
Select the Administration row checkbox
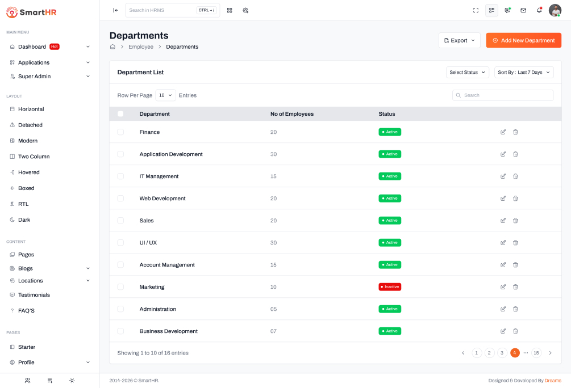click(x=120, y=309)
